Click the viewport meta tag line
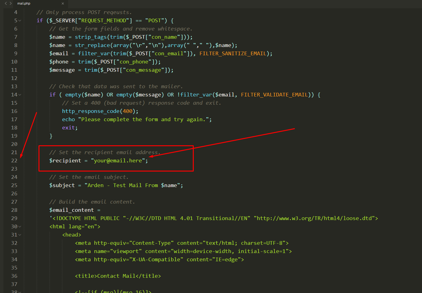This screenshot has width=422, height=293. 183,251
